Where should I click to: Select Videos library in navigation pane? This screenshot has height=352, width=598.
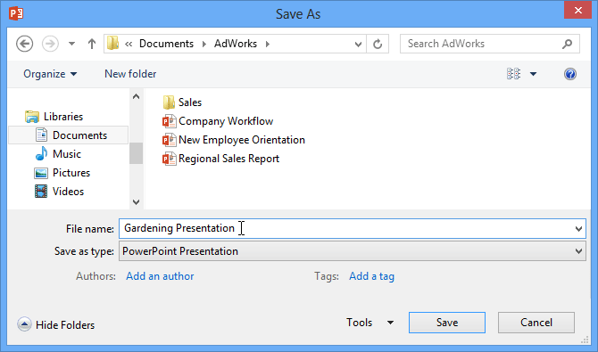click(59, 192)
